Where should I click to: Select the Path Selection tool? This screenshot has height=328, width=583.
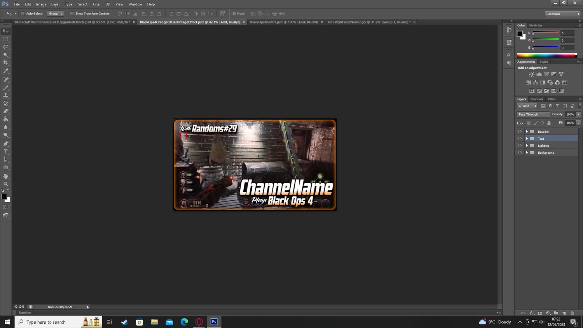pyautogui.click(x=6, y=160)
